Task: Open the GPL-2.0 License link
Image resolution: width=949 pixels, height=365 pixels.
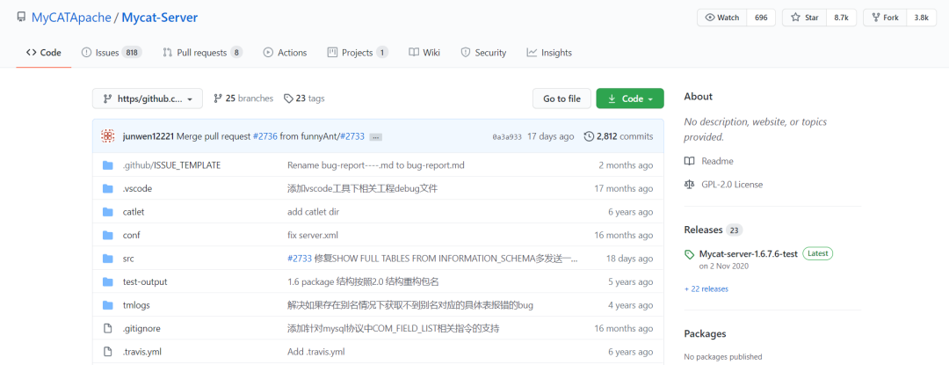Action: click(723, 184)
